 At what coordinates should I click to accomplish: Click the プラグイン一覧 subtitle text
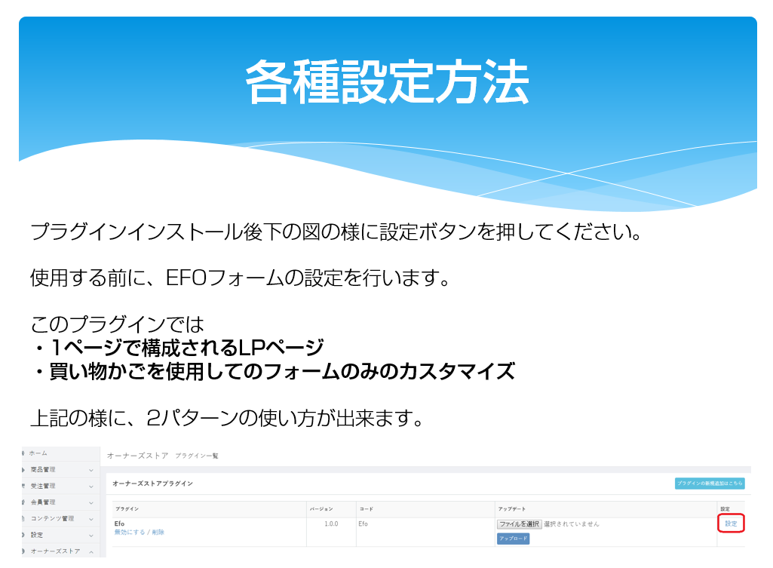[197, 456]
